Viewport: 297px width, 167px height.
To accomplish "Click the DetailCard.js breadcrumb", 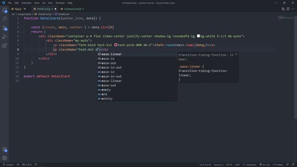I will tap(43, 14).
